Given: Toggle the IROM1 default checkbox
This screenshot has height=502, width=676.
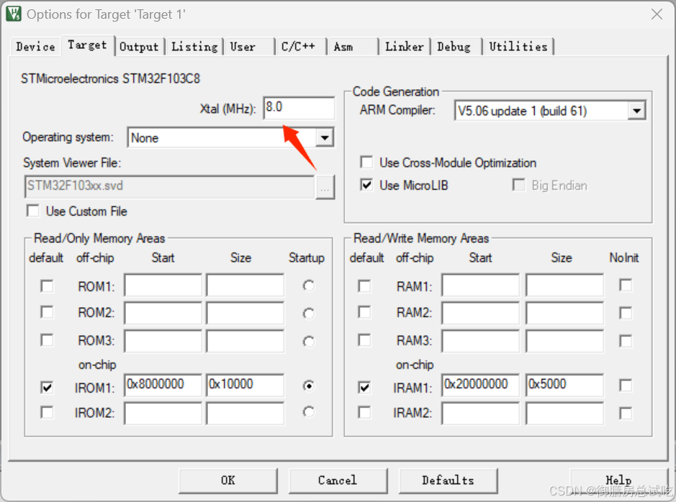Looking at the screenshot, I should [x=47, y=388].
